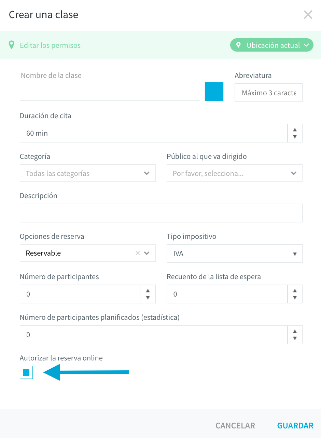Decrease Recuento de la lista de espera value
321x438 pixels.
click(x=295, y=298)
